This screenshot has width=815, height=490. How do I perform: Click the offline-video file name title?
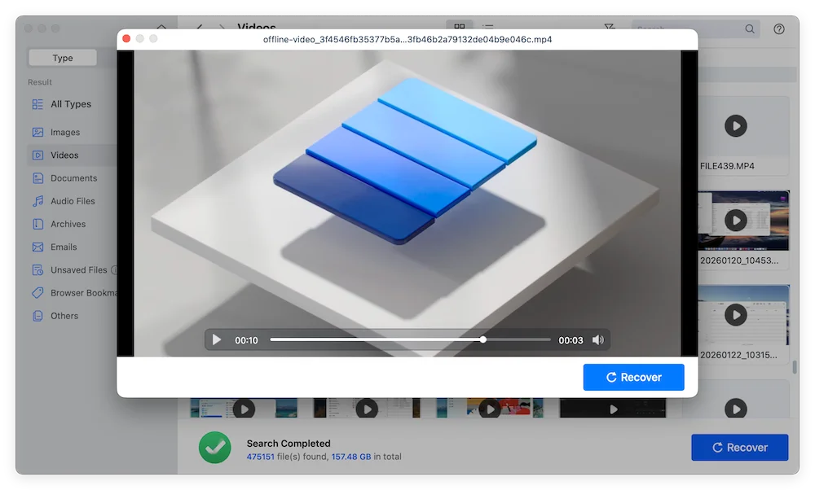[x=407, y=39]
